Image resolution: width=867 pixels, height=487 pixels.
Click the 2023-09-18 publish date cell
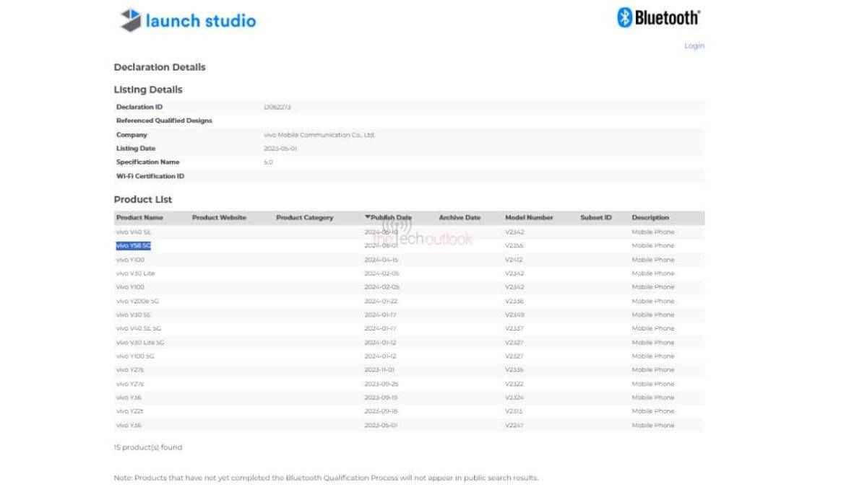[x=381, y=411]
